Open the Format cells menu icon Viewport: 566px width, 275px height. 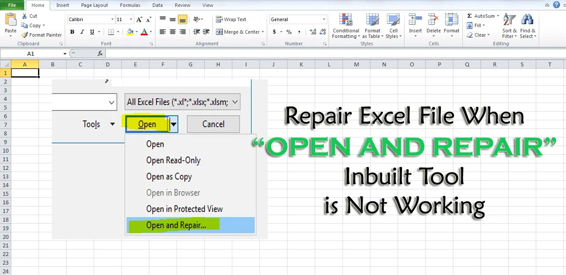pos(452,20)
